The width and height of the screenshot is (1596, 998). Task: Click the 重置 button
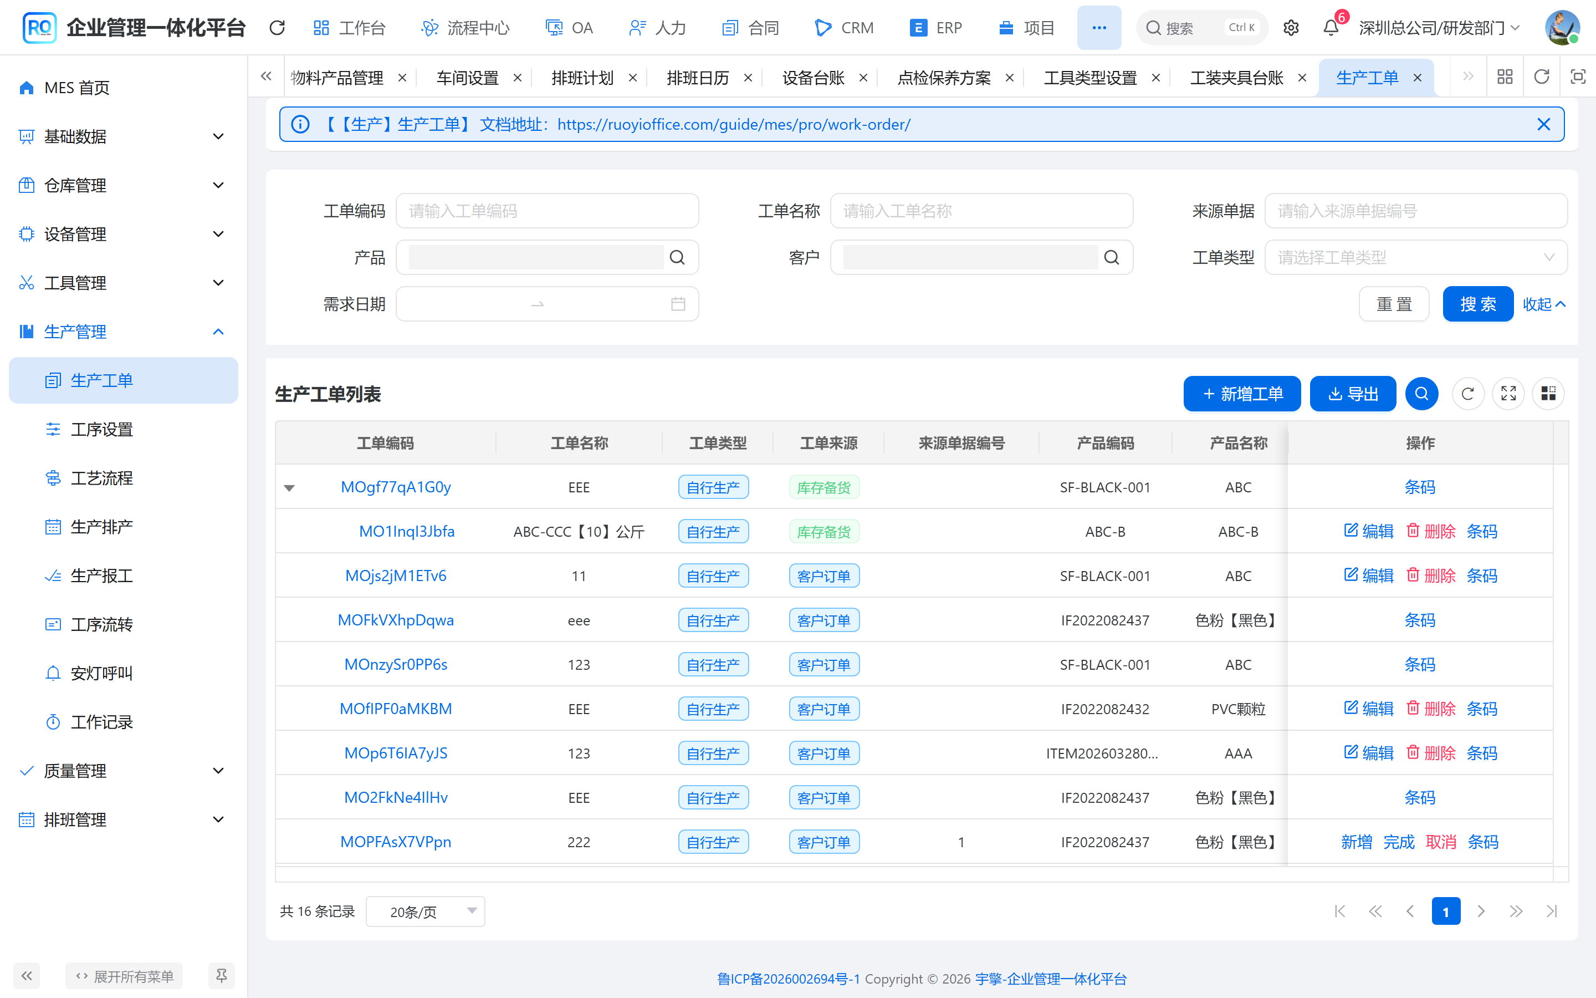(x=1394, y=304)
